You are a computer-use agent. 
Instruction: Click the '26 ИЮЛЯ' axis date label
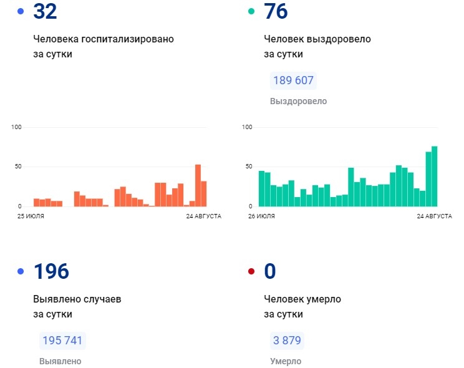click(x=261, y=216)
